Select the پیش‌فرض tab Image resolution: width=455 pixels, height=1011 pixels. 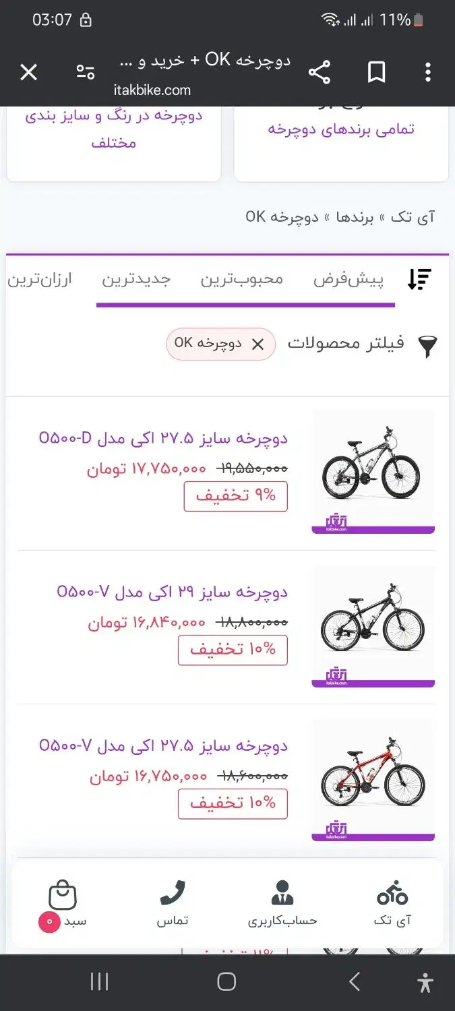point(348,278)
